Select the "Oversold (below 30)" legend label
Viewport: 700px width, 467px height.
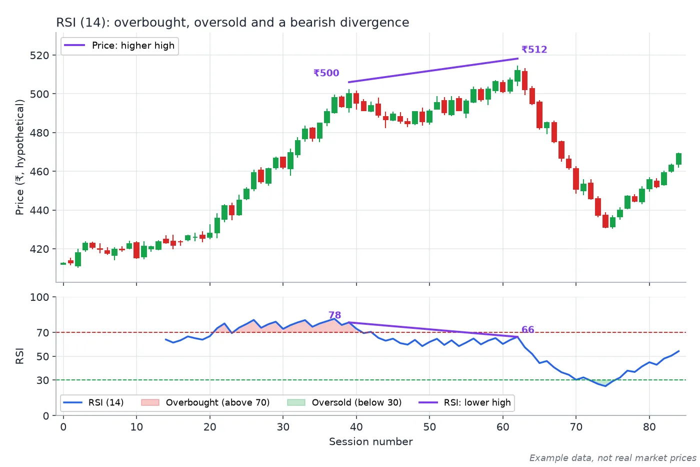356,402
